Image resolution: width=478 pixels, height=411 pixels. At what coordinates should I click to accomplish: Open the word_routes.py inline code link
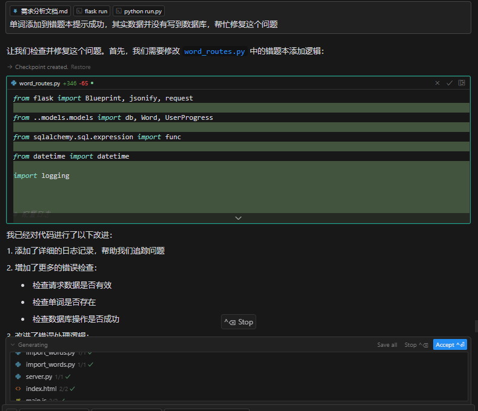click(x=214, y=51)
